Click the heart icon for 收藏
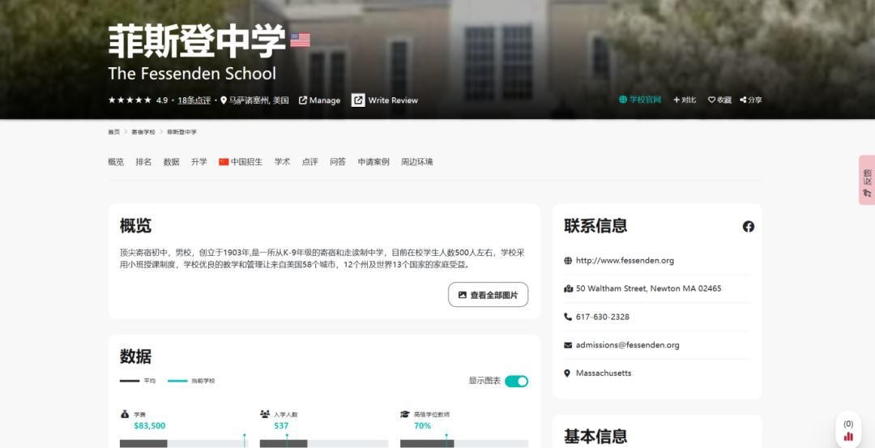 point(711,100)
